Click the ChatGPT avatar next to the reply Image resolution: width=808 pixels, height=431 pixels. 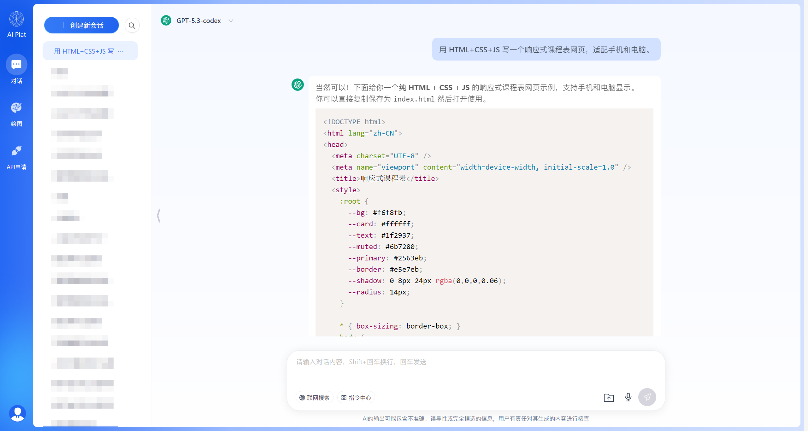[297, 84]
